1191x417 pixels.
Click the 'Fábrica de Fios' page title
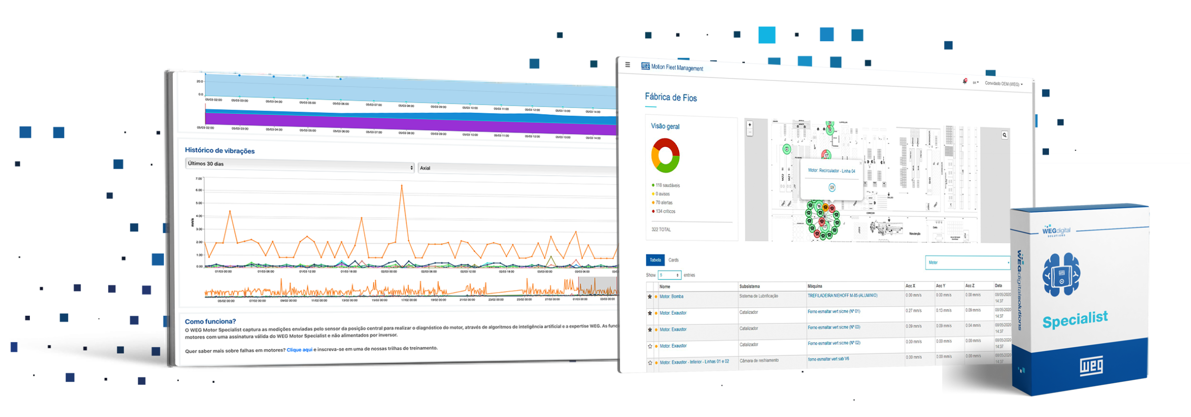[x=671, y=97]
